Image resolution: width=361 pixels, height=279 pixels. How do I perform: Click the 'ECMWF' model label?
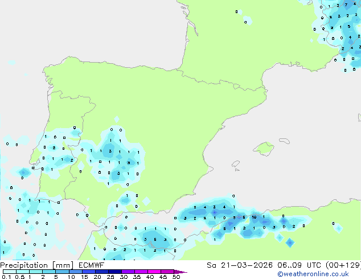pos(92,265)
